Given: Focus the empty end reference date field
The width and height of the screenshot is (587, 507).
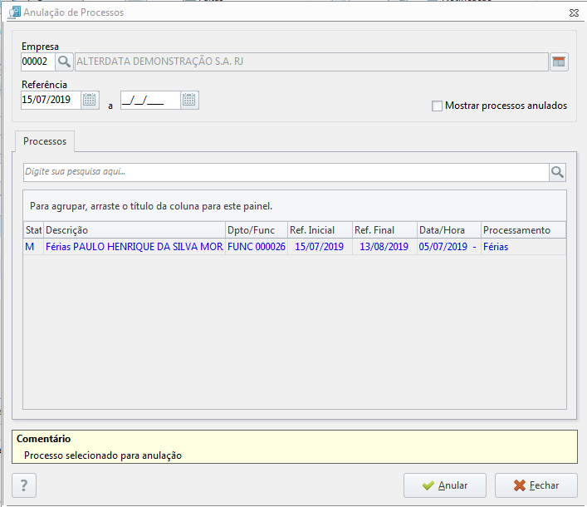Looking at the screenshot, I should (150, 100).
